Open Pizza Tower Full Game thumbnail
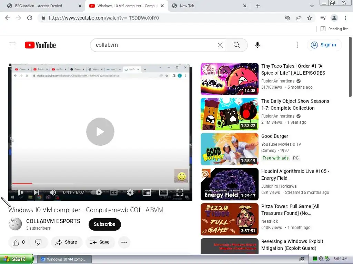Screen dimensions: 353x264 click(229, 219)
